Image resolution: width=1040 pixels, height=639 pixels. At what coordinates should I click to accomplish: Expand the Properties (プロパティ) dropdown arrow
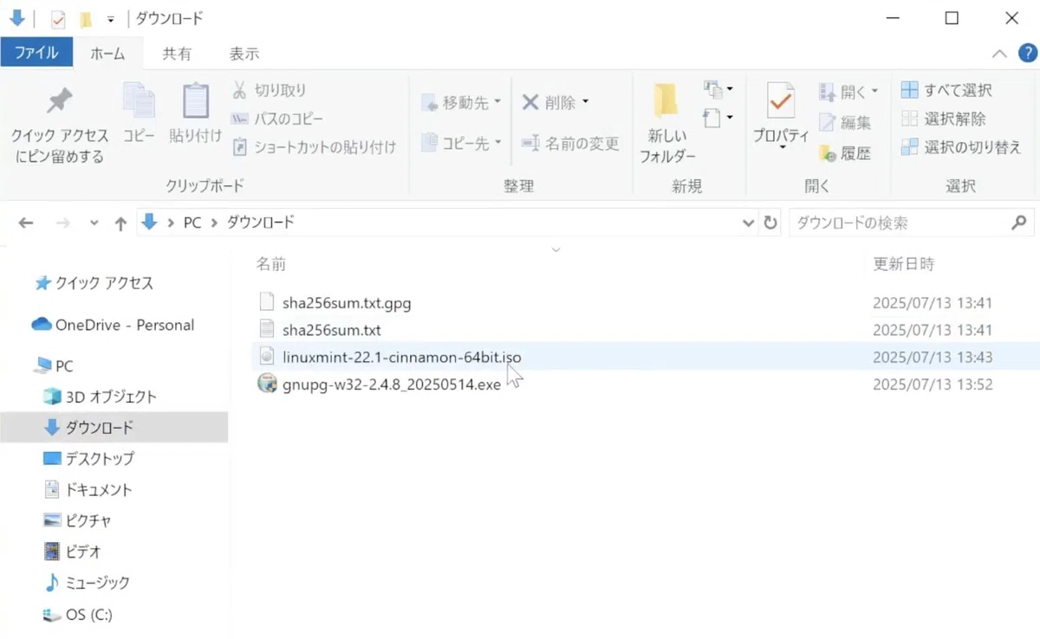tap(781, 147)
